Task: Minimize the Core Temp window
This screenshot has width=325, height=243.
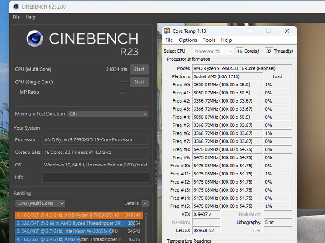Action: point(250,31)
